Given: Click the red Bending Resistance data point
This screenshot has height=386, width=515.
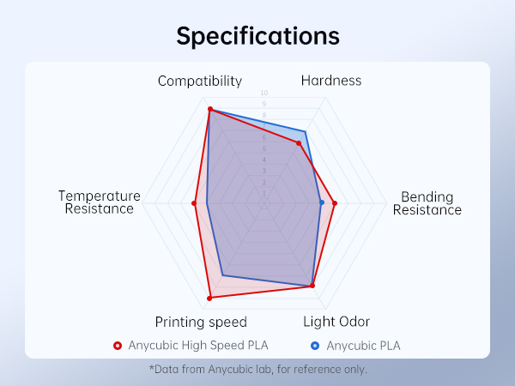Looking at the screenshot, I should coord(334,203).
